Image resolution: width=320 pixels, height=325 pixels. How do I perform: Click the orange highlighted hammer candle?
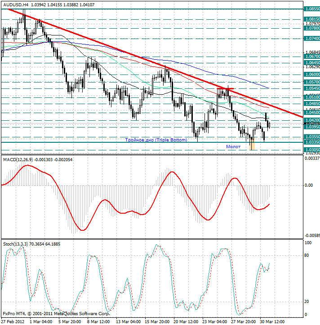point(252,143)
